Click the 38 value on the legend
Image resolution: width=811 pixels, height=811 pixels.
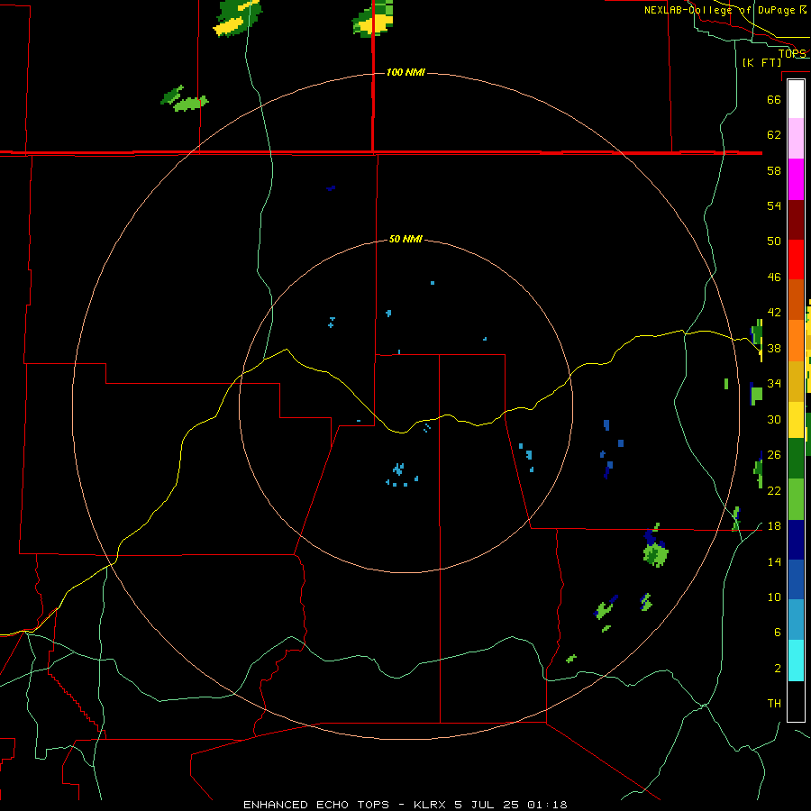[x=774, y=349]
